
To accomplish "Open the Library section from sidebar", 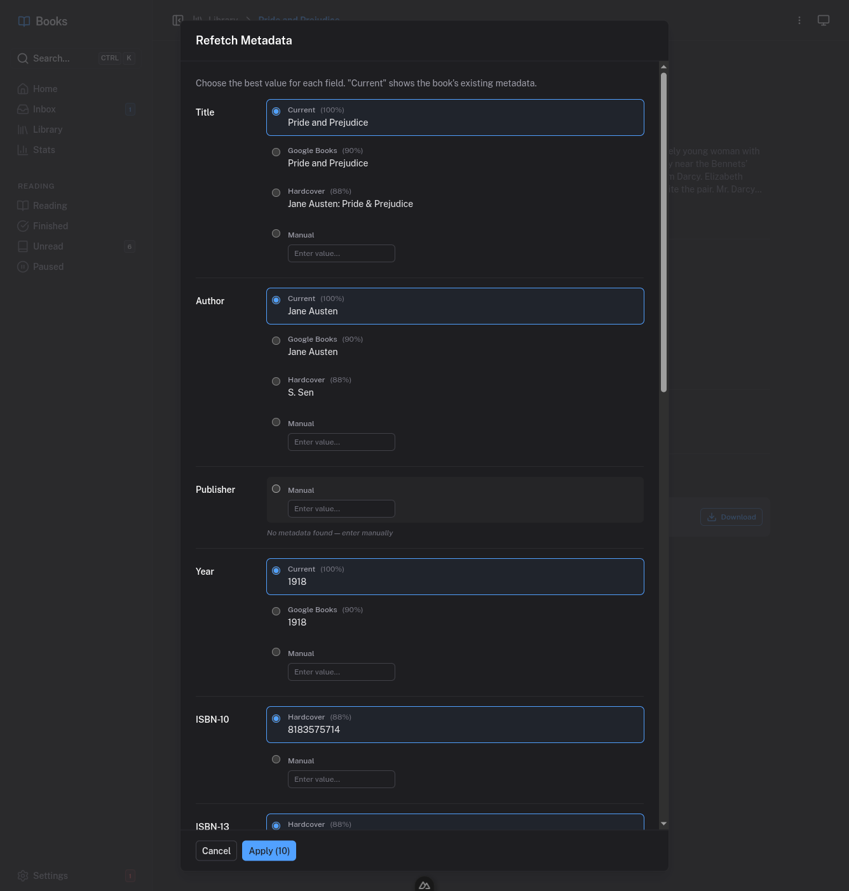I will coord(48,129).
